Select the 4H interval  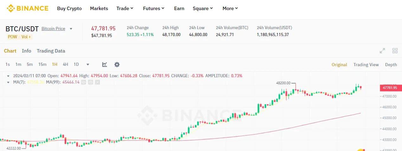65,65
